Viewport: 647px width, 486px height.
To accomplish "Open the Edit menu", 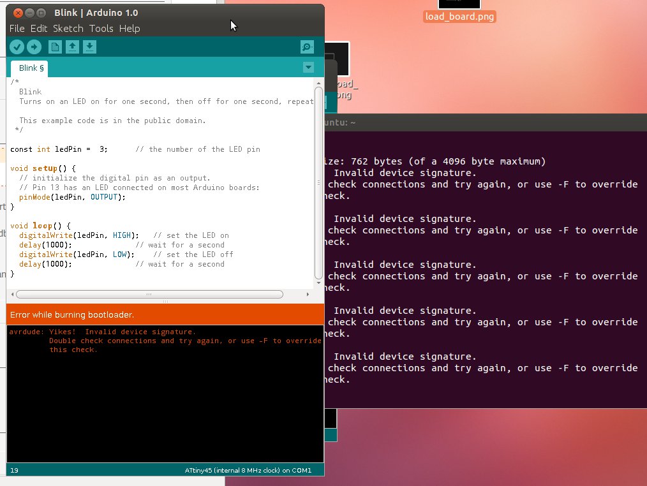I will tap(39, 29).
